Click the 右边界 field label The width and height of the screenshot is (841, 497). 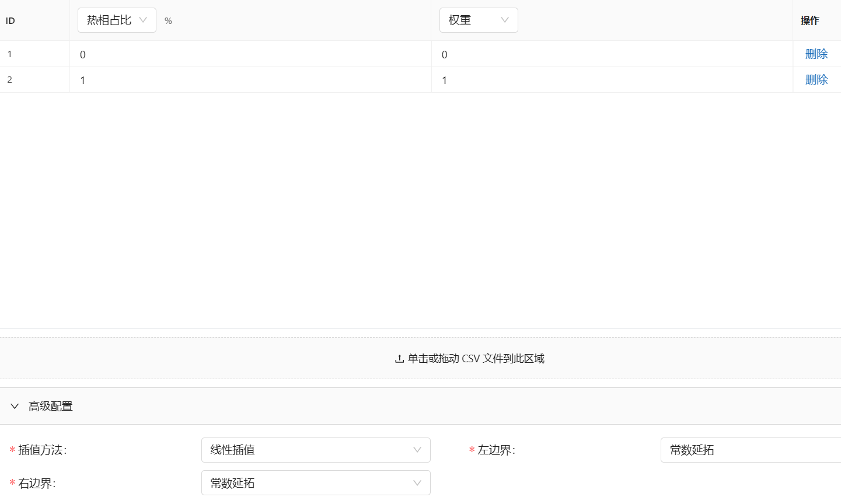point(37,483)
